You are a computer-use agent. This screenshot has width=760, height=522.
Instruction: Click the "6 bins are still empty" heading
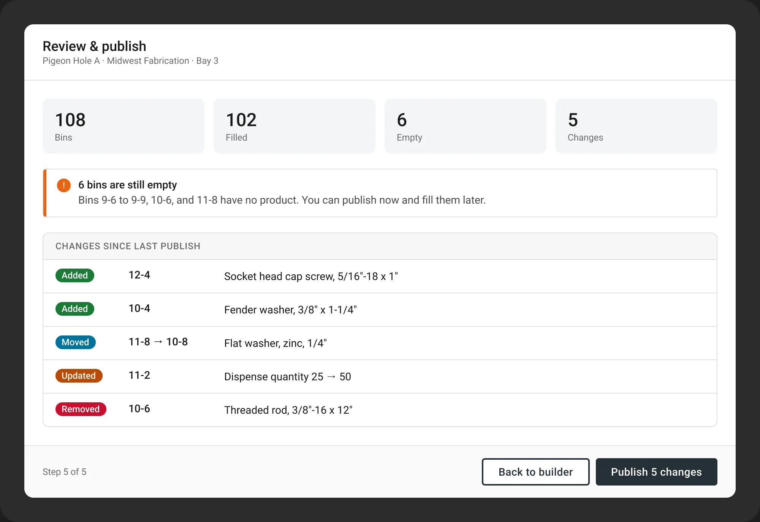pos(128,185)
